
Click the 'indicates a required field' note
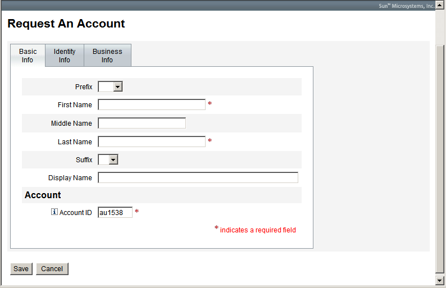(x=258, y=230)
